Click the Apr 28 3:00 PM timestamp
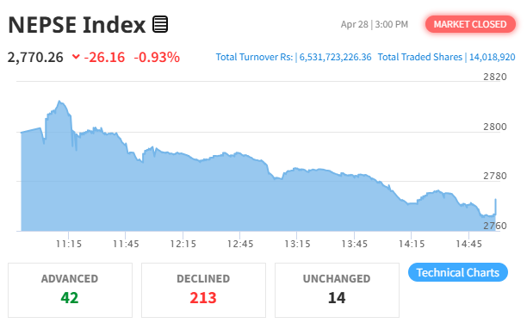Viewport: 527px width, 323px height. point(375,24)
